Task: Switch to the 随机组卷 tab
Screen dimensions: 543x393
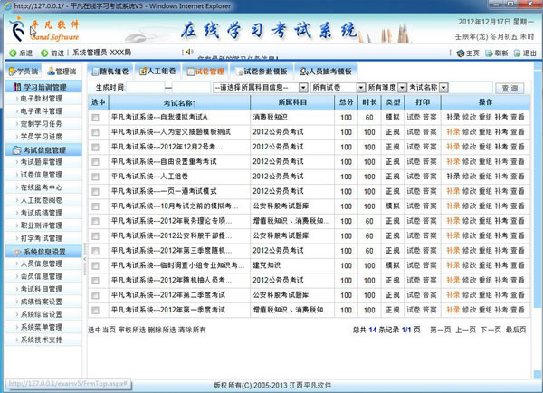Action: point(110,72)
